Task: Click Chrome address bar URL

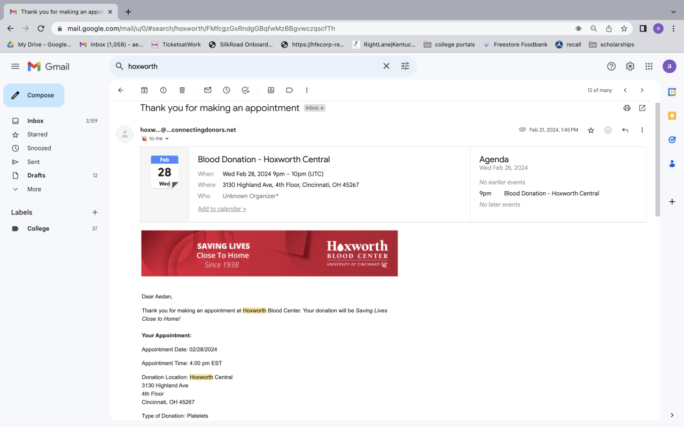Action: pyautogui.click(x=201, y=28)
